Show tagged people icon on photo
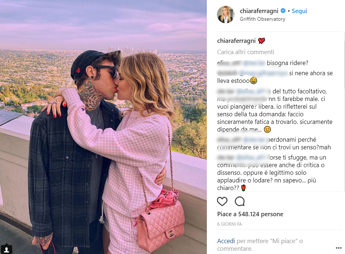Viewport: 345px width, 254px height. pyautogui.click(x=7, y=249)
